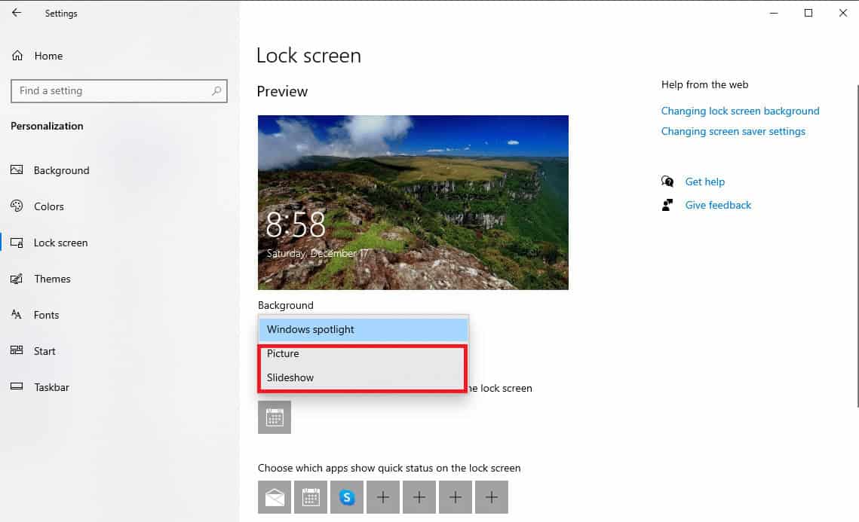Open the Colors personalization page
The image size is (859, 522).
[38, 206]
